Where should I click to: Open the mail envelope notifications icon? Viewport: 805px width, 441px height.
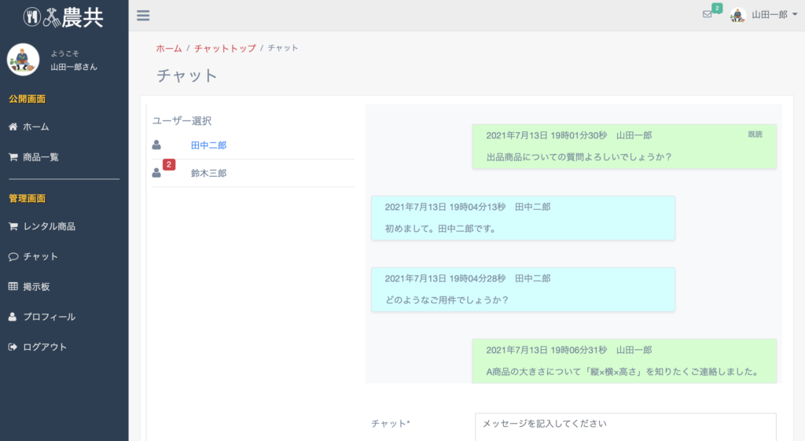click(707, 14)
